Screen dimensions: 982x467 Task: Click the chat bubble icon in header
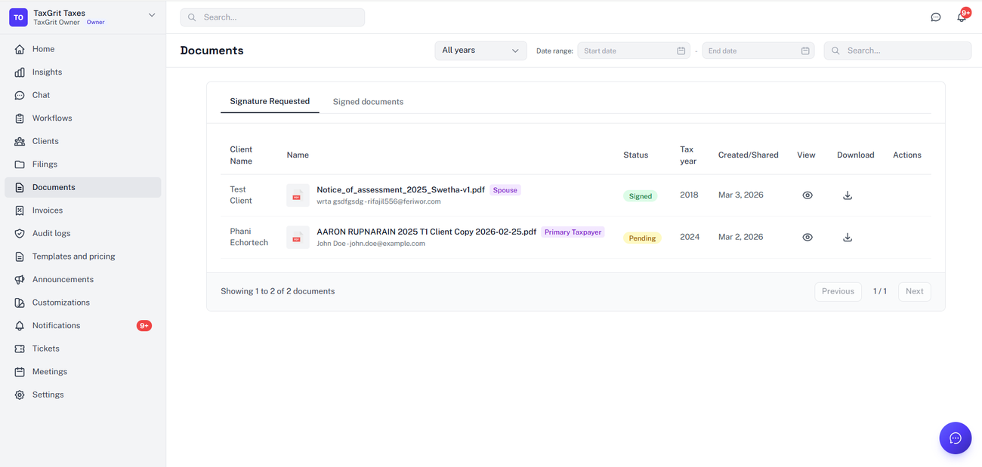pos(936,17)
